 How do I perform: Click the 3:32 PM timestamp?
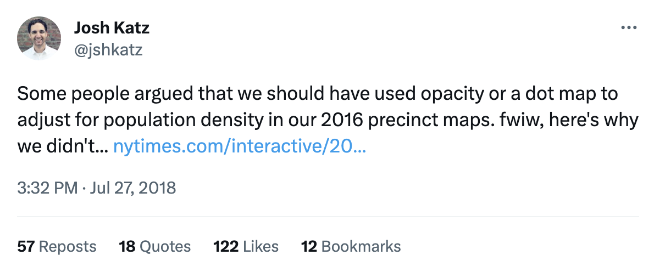click(x=47, y=188)
